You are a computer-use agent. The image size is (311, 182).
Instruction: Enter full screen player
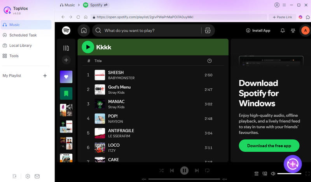(x=308, y=174)
